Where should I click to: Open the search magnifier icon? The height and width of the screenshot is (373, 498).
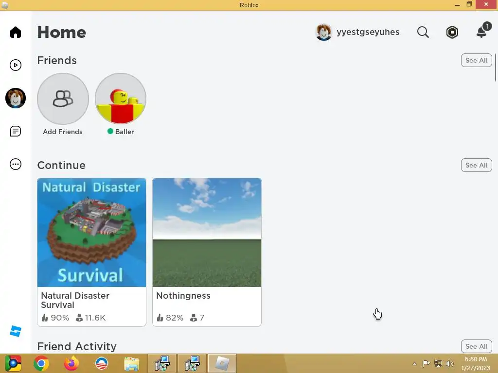coord(423,32)
